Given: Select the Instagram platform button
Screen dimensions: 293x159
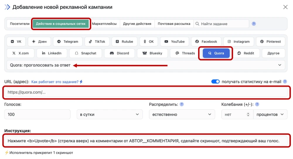Looking at the screenshot, I should pos(239,41).
